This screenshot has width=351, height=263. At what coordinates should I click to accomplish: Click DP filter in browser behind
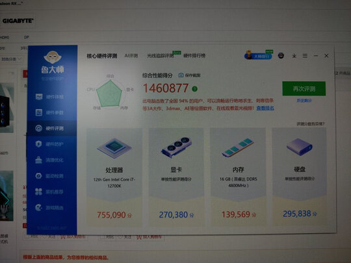(27, 37)
